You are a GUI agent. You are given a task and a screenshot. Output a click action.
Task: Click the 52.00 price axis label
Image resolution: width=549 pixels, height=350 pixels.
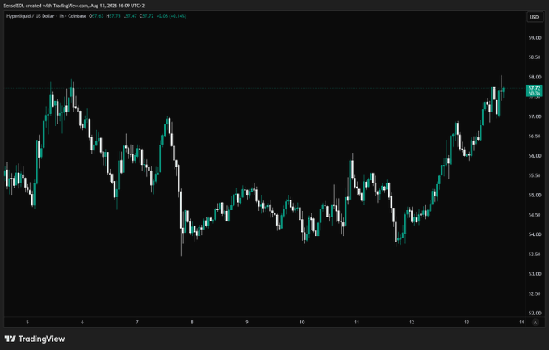point(534,313)
